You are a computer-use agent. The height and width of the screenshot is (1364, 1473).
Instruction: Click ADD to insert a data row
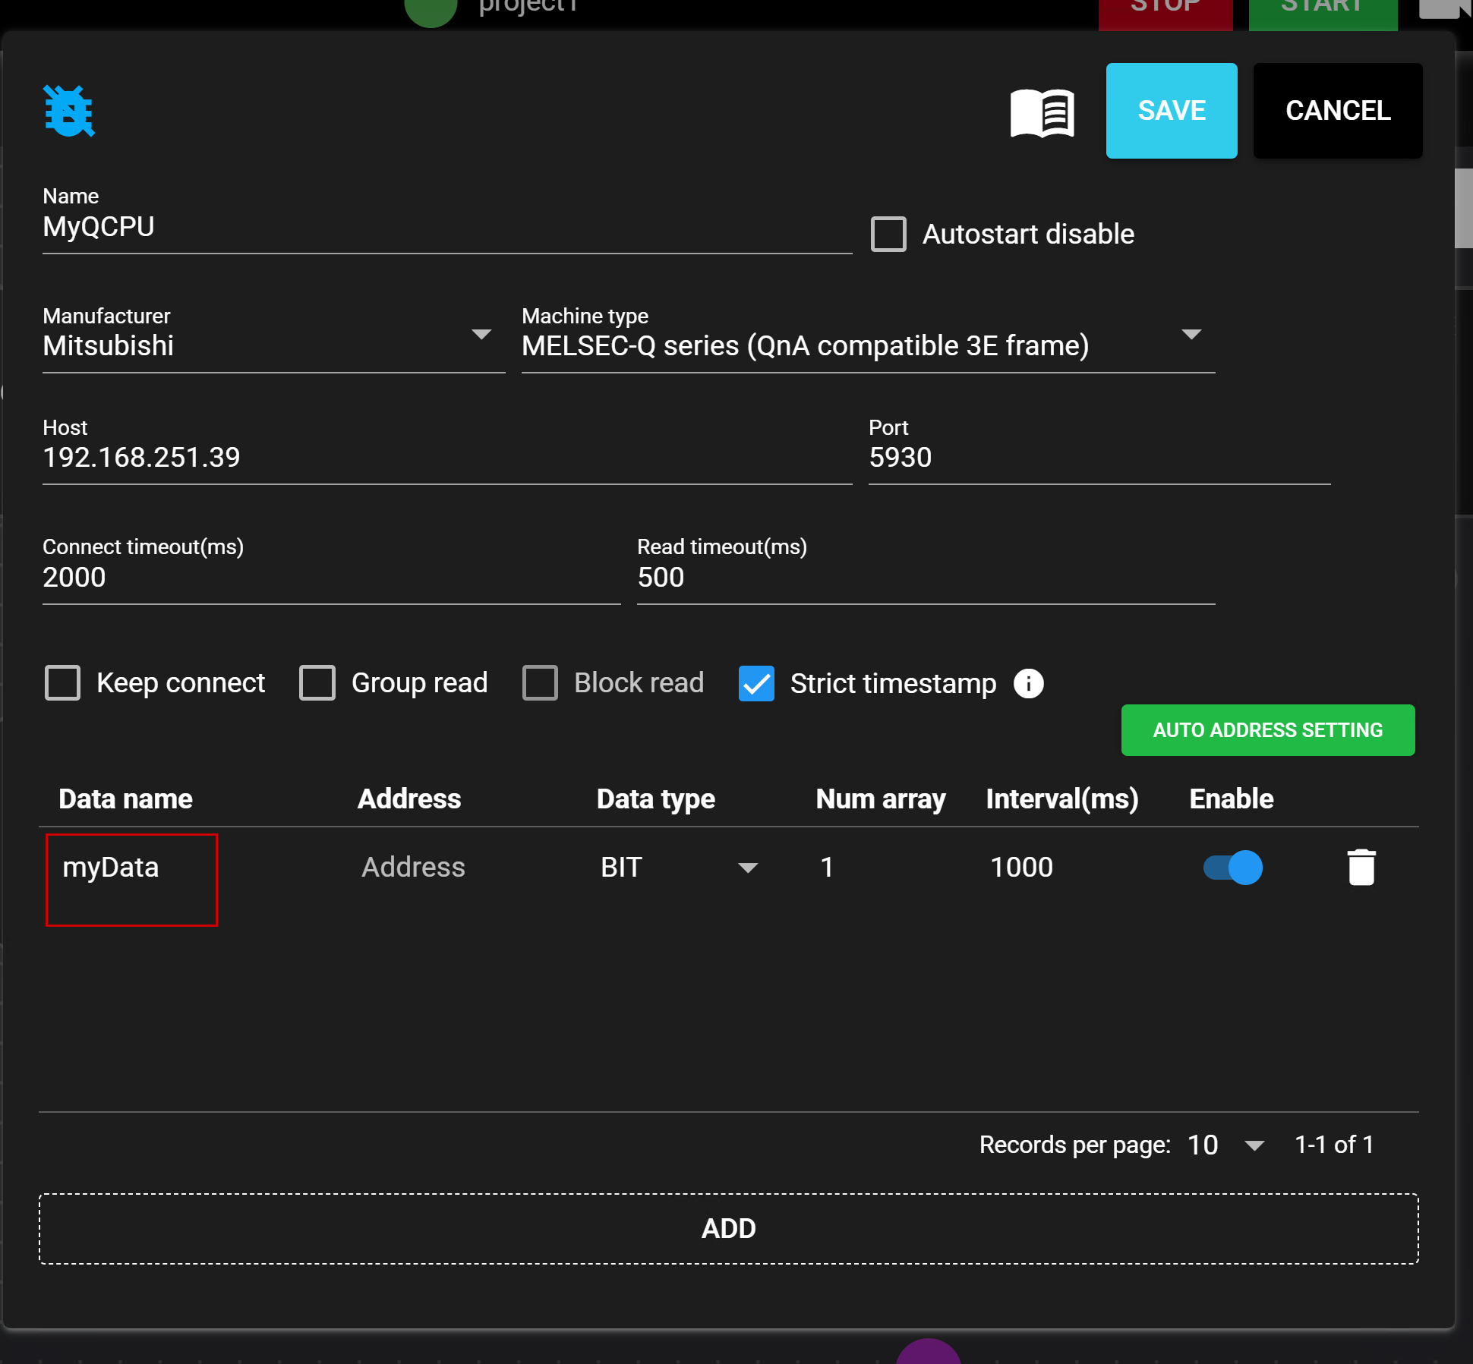[728, 1228]
